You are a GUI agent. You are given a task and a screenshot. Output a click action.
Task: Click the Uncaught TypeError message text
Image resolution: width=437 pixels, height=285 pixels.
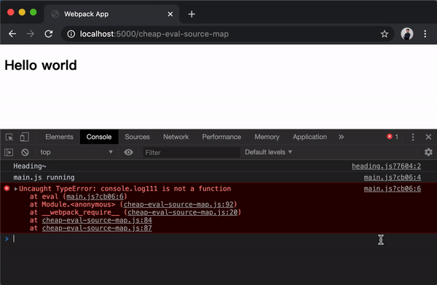click(x=125, y=189)
